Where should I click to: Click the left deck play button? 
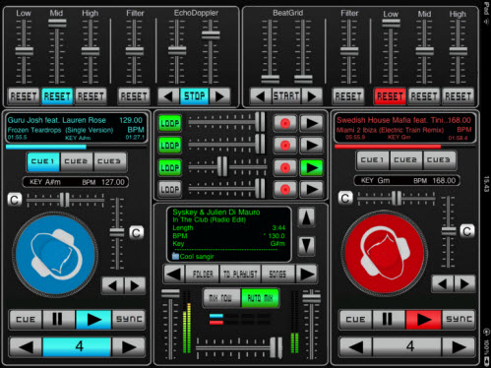click(x=93, y=319)
